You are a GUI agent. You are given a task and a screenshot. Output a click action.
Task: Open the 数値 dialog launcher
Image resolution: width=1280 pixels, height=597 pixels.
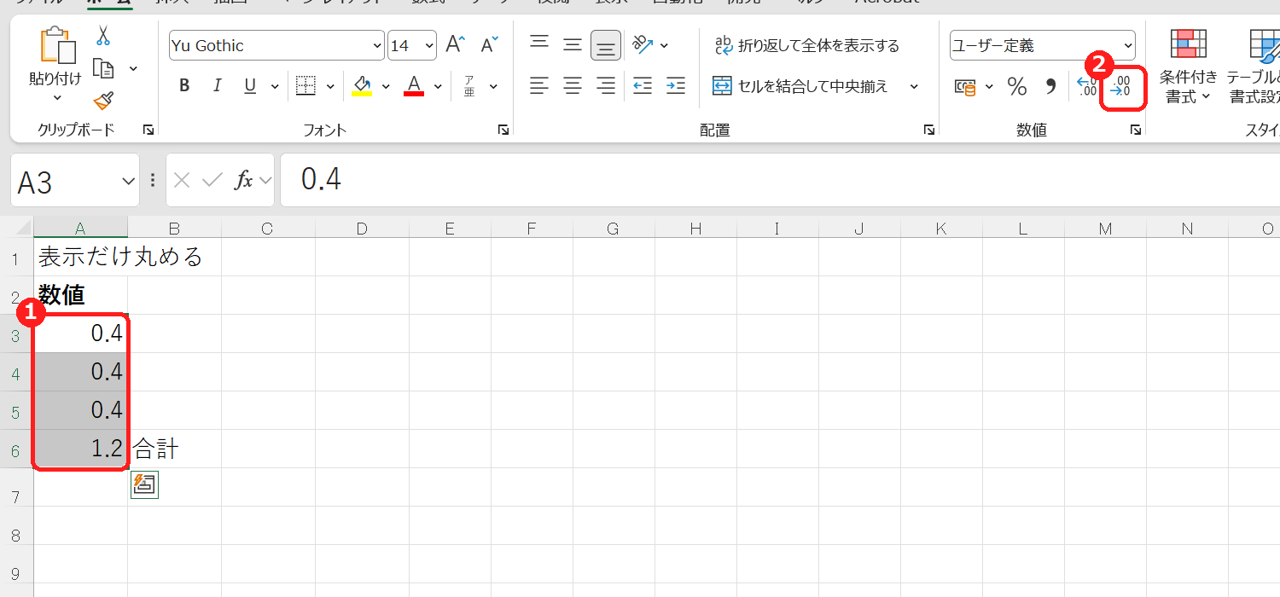(x=1136, y=130)
